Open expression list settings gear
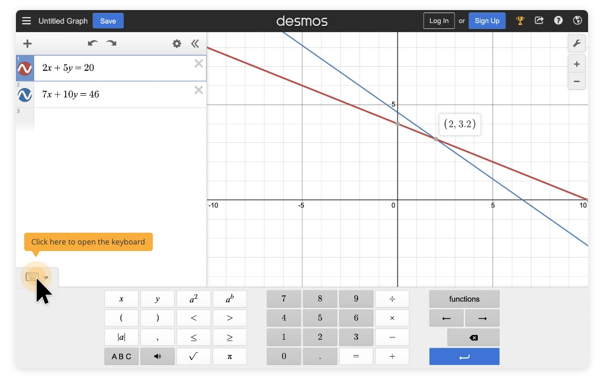 176,44
